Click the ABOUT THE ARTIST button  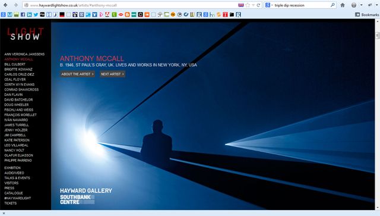tap(77, 74)
